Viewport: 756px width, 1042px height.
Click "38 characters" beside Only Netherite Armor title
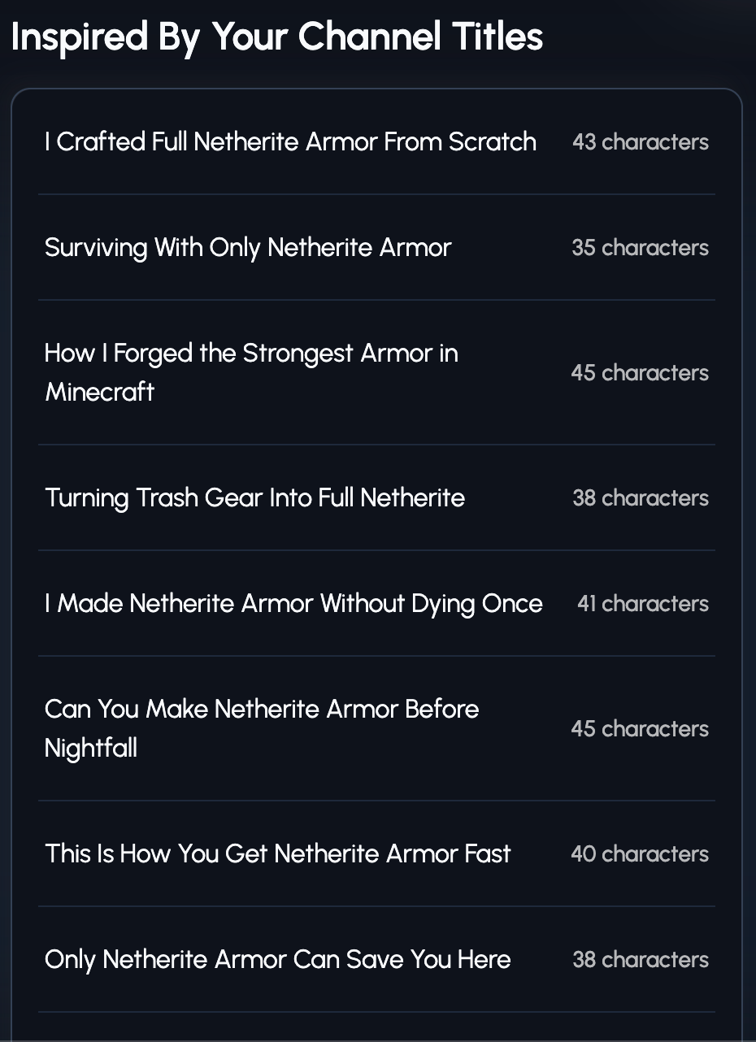(640, 960)
